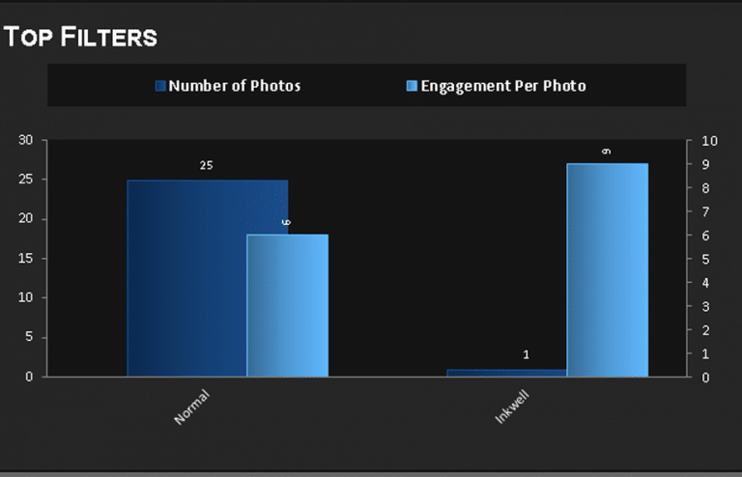Click the small dark Inkwell photos bar

point(506,373)
